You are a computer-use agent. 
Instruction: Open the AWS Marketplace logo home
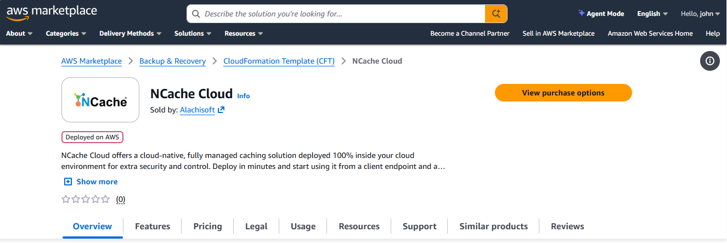click(52, 13)
